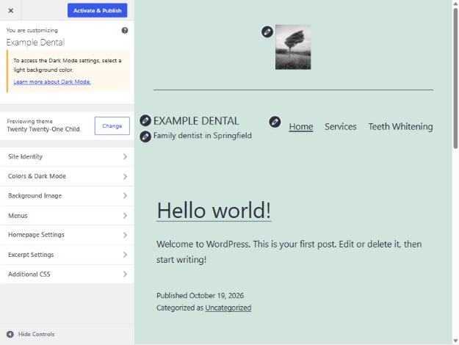Expand chevron next to Homepage Settings
Image resolution: width=459 pixels, height=345 pixels.
(x=125, y=235)
